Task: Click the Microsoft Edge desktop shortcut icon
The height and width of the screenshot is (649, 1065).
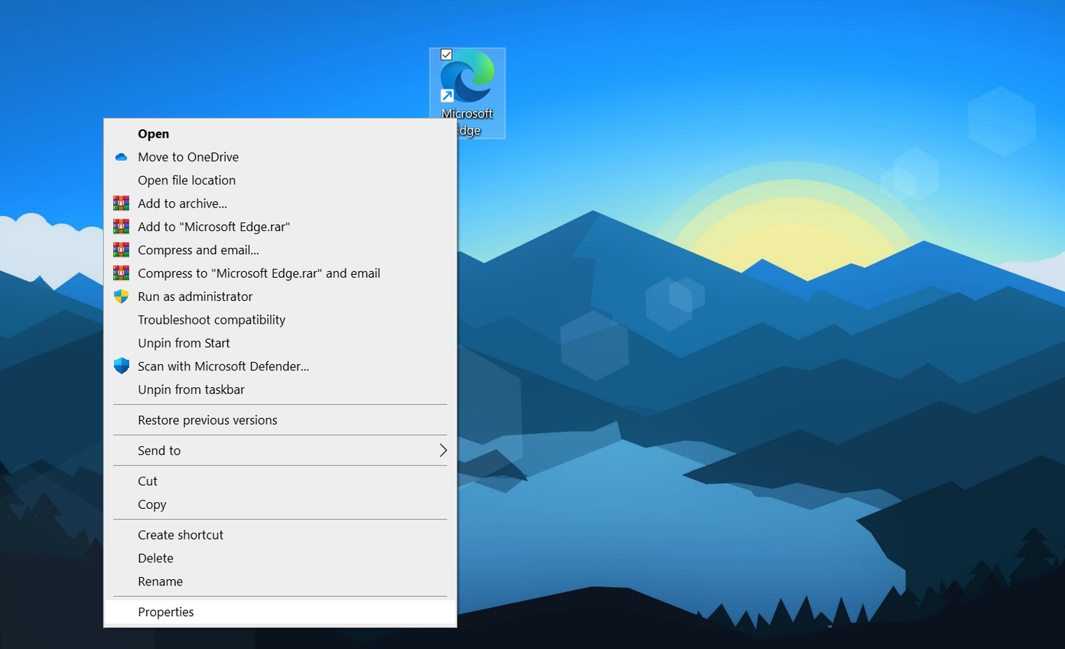Action: (467, 77)
